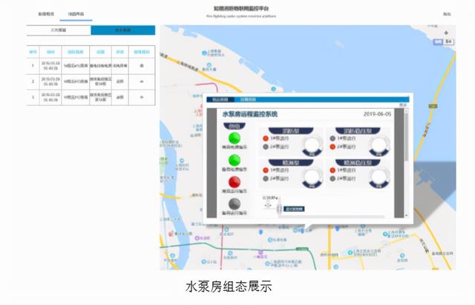
Task: Click gray 2# pump status dot in bottom-right pump group
Action: click(332, 178)
